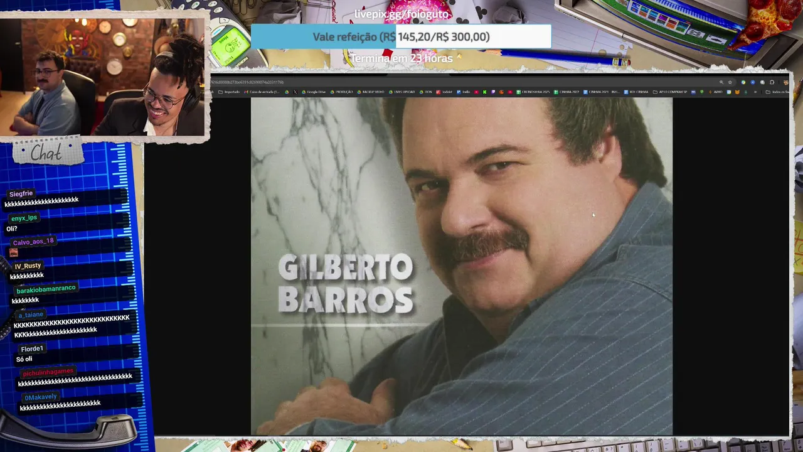Click chat username a_taiane

(x=31, y=314)
